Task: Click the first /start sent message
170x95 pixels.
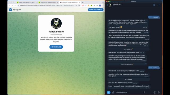Action: [154, 17]
